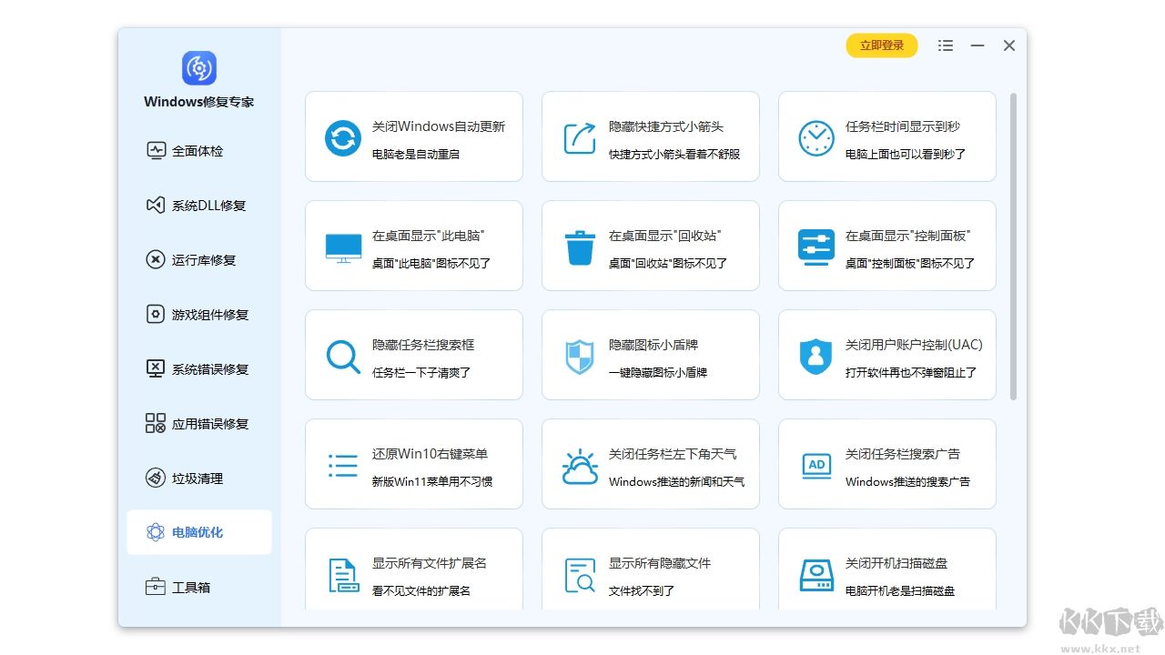Open the 还原Win10右键菜单 tool card
The width and height of the screenshot is (1165, 655).
(x=414, y=464)
